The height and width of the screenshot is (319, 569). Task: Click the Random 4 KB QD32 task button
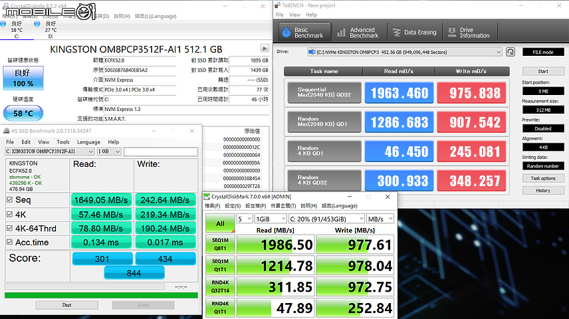tap(324, 180)
